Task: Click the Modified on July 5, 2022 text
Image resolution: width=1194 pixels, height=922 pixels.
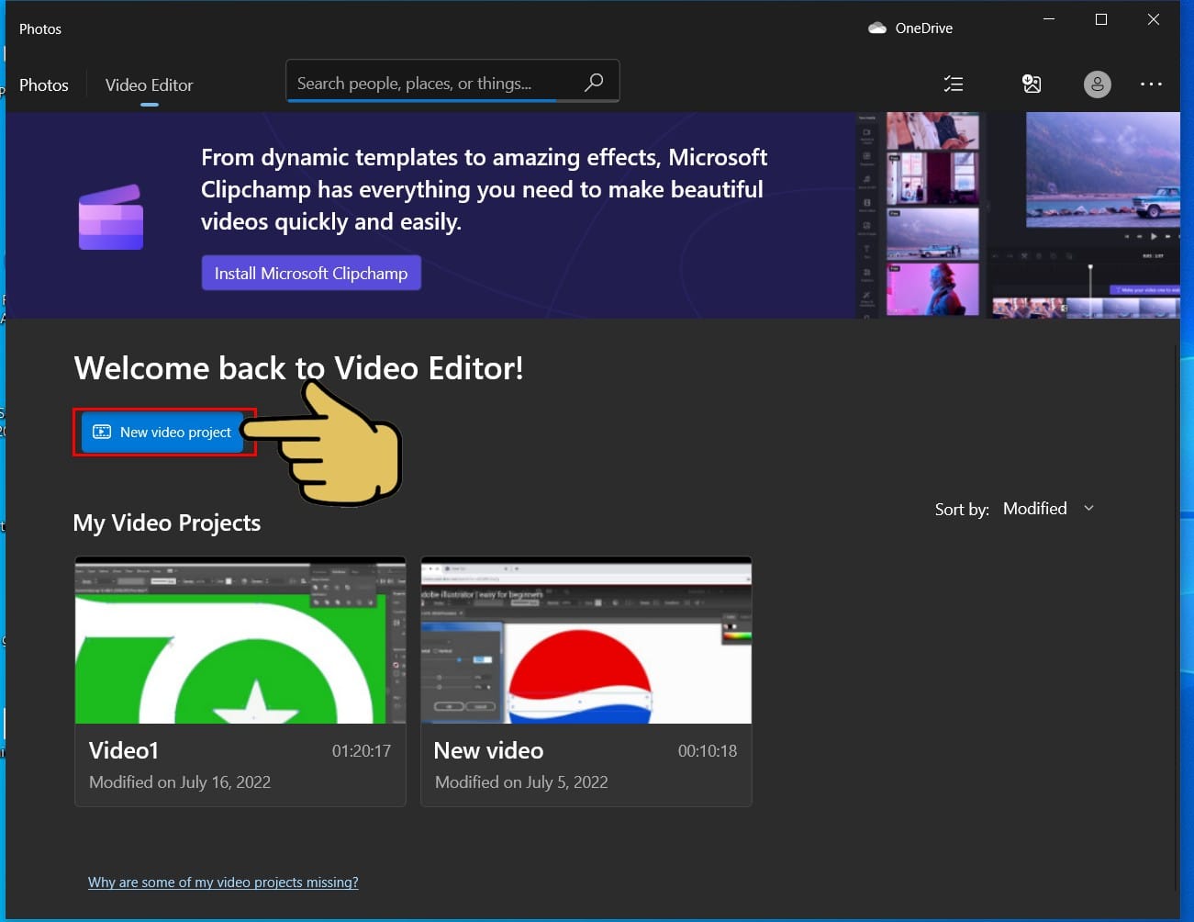Action: pyautogui.click(x=521, y=782)
